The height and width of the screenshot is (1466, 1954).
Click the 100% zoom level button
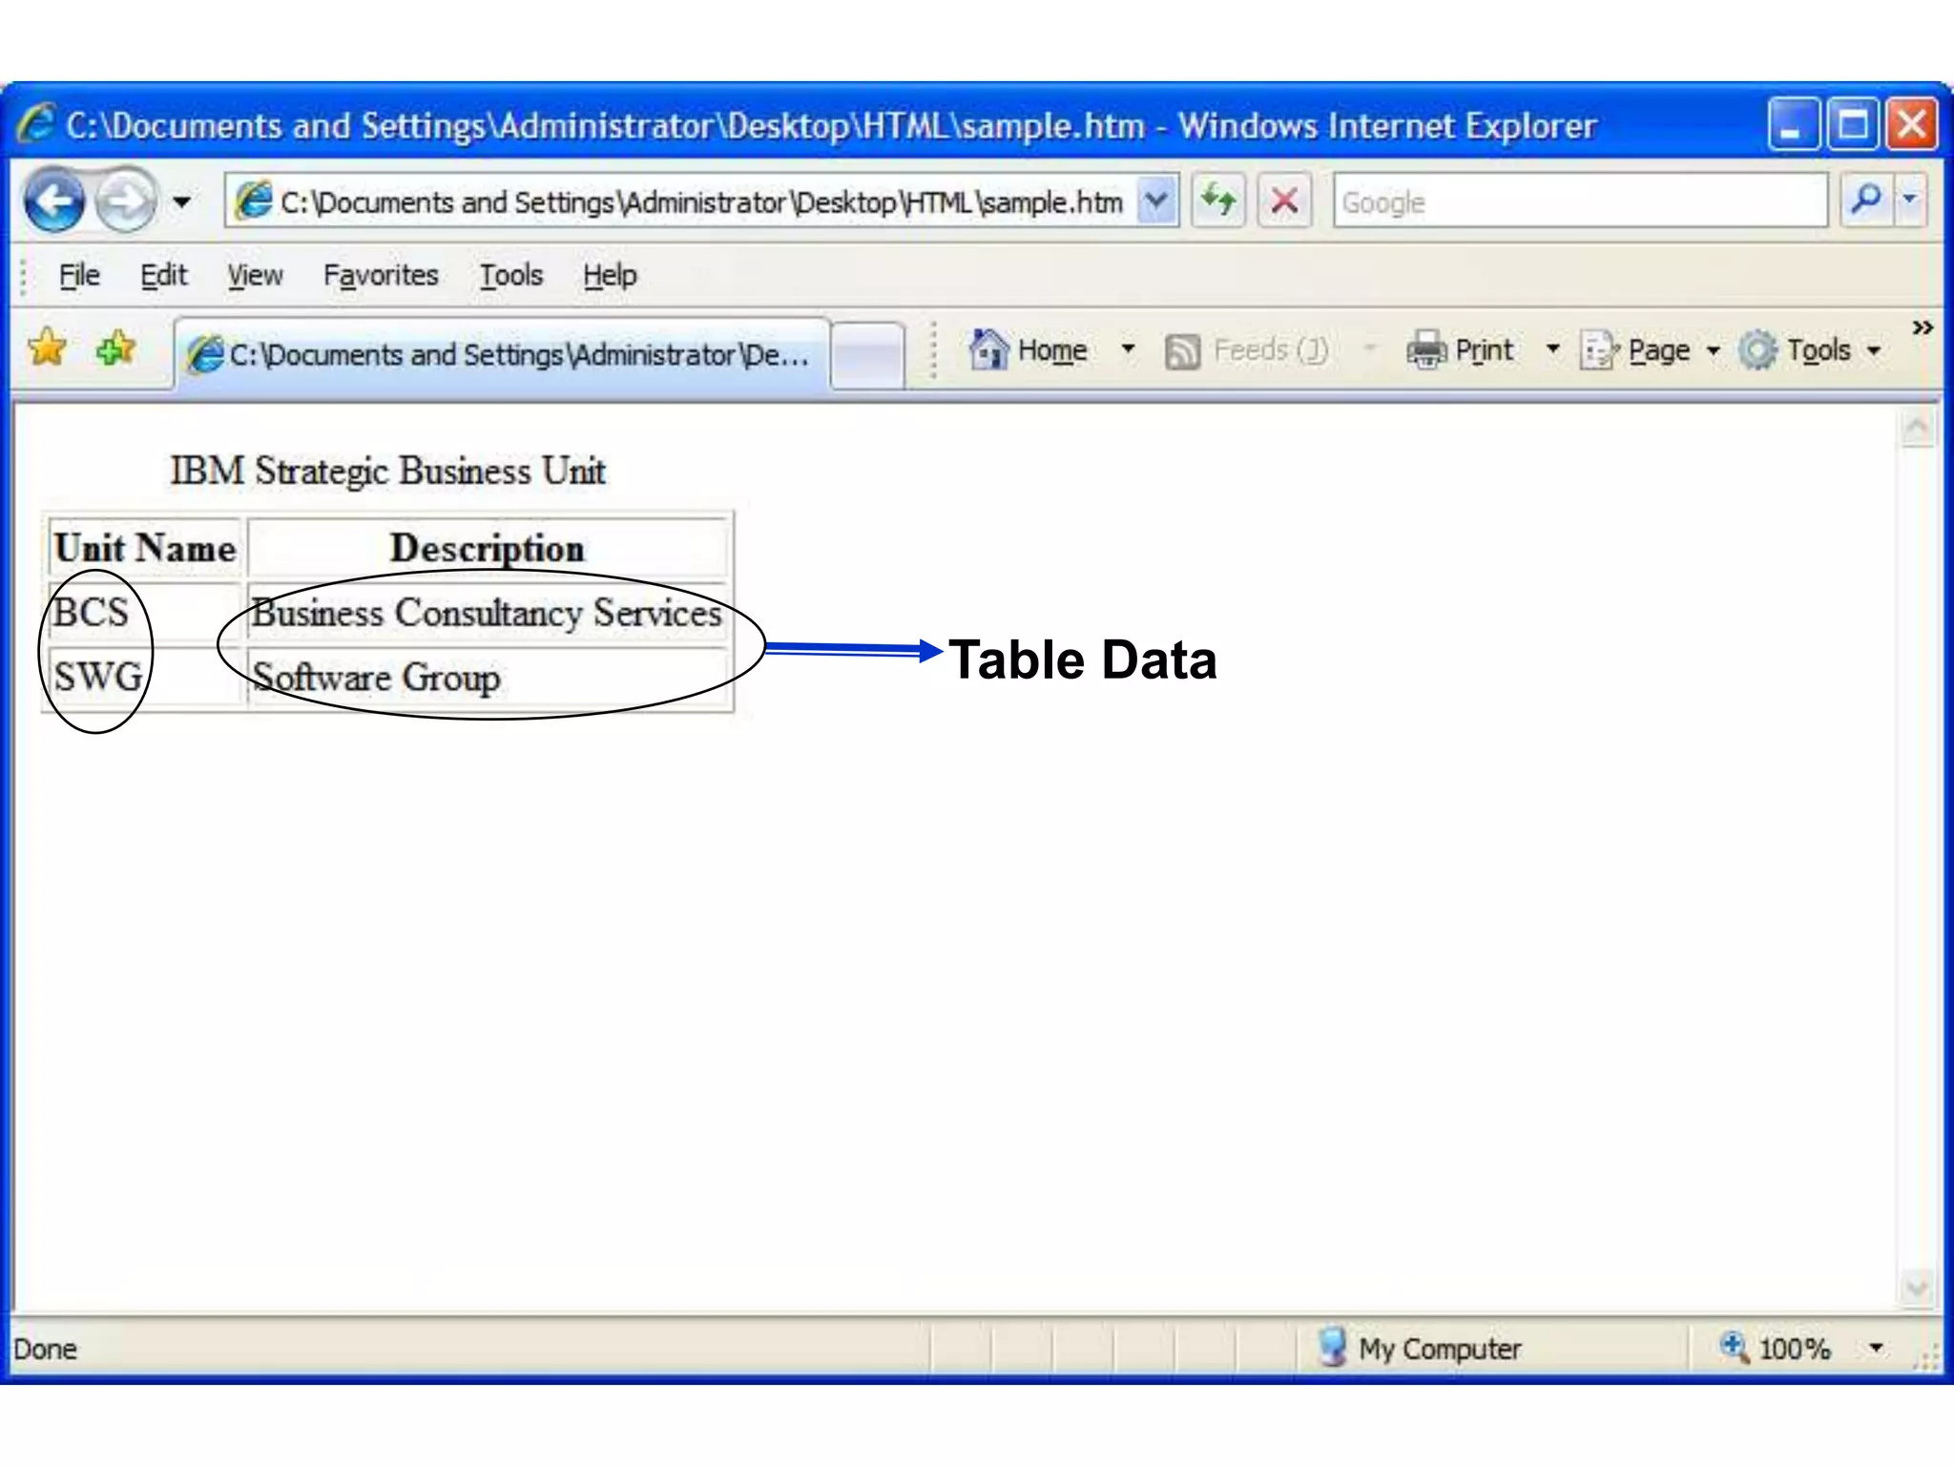tap(1776, 1348)
